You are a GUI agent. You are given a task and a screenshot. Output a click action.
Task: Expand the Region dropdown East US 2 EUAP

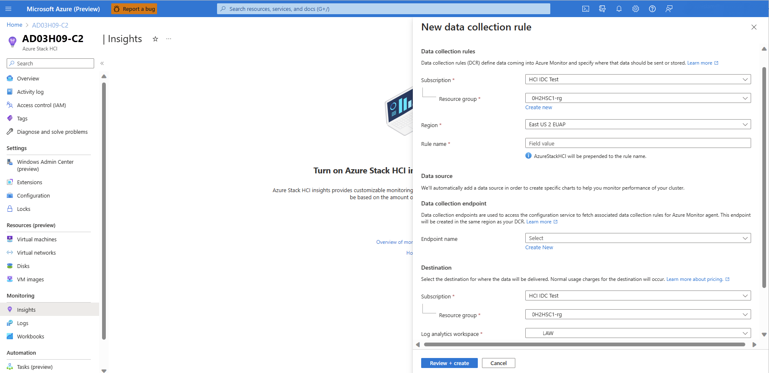tap(638, 124)
